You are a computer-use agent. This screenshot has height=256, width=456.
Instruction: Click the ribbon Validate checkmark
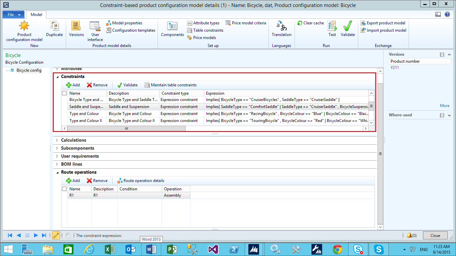348,29
